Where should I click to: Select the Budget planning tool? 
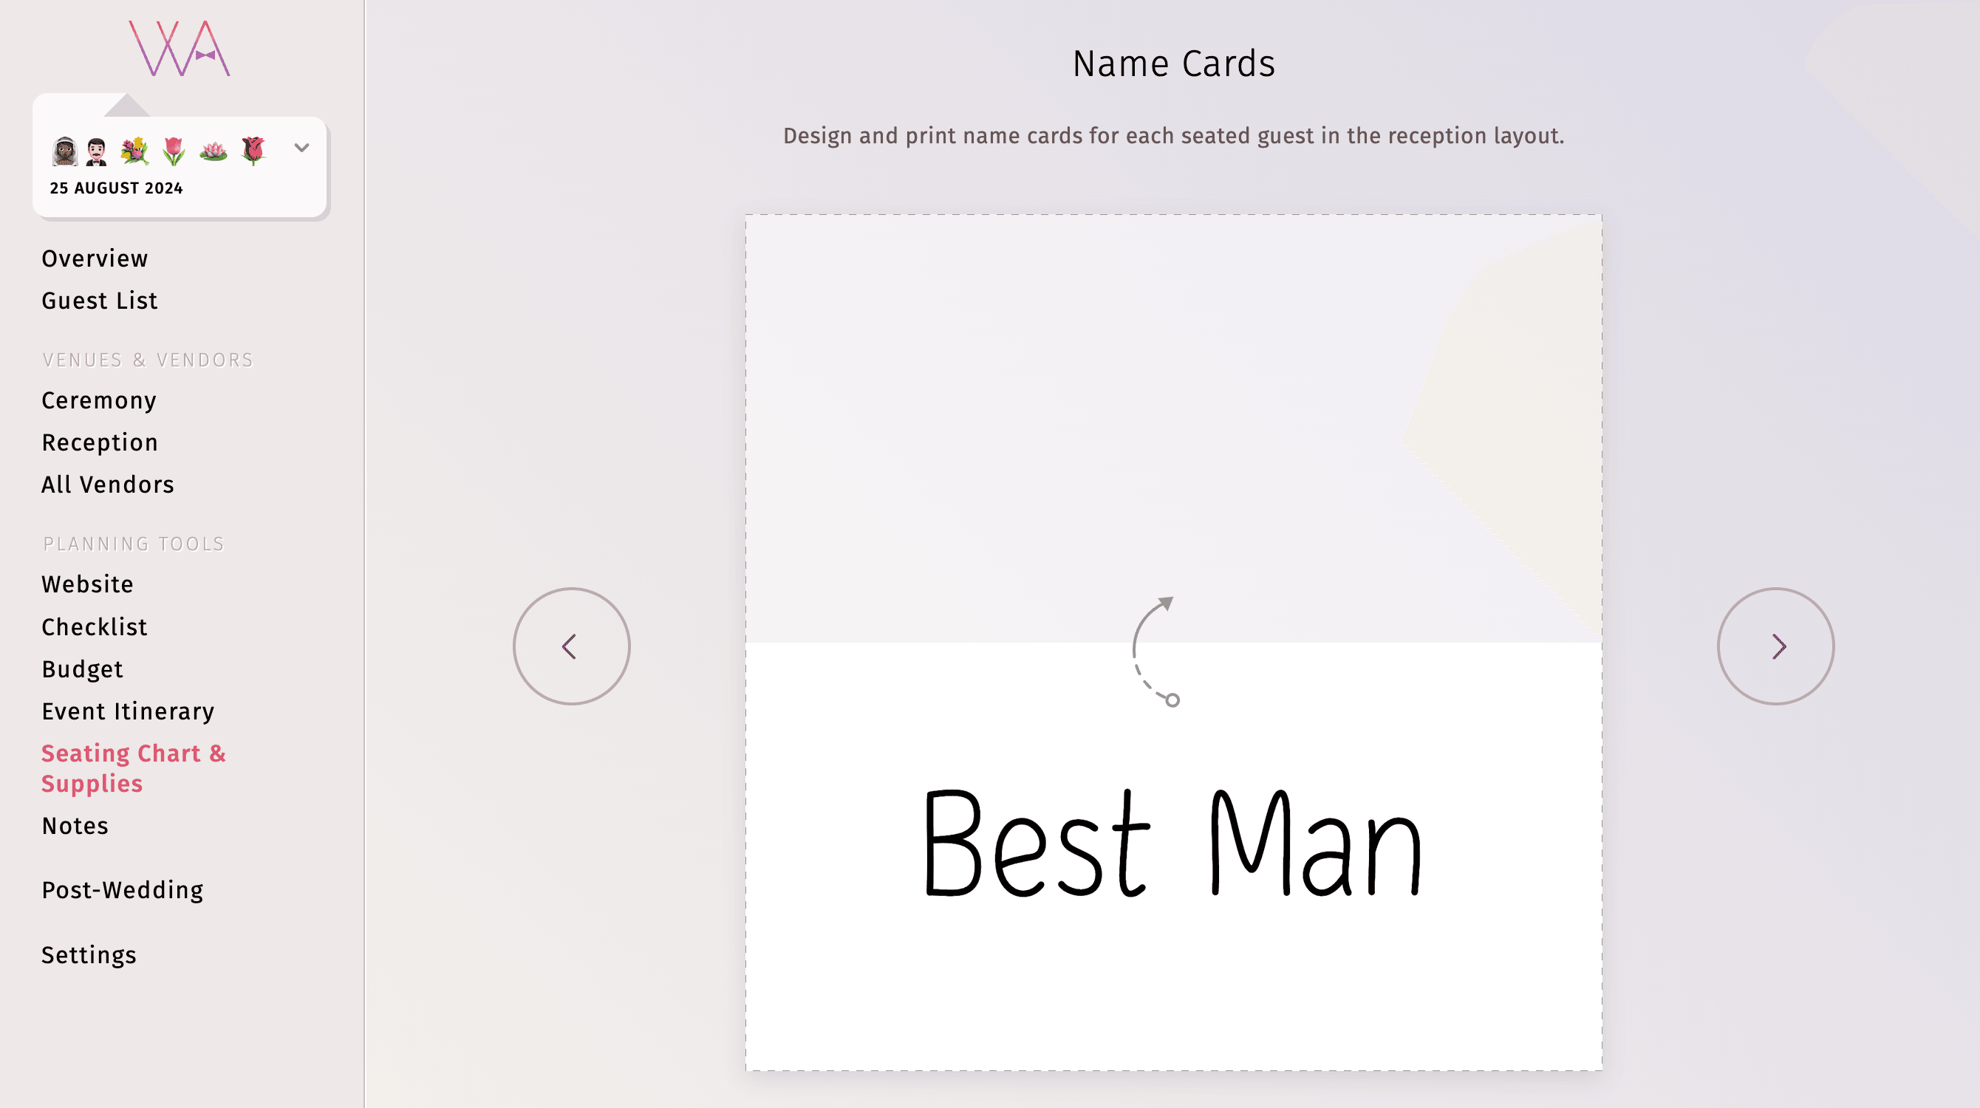tap(81, 668)
